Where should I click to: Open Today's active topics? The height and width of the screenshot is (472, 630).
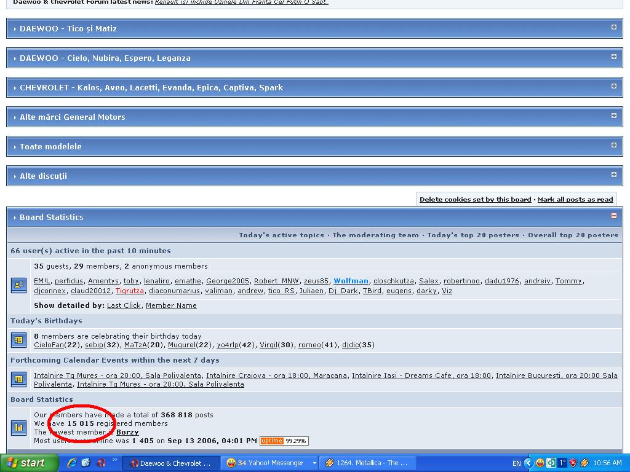pos(281,235)
